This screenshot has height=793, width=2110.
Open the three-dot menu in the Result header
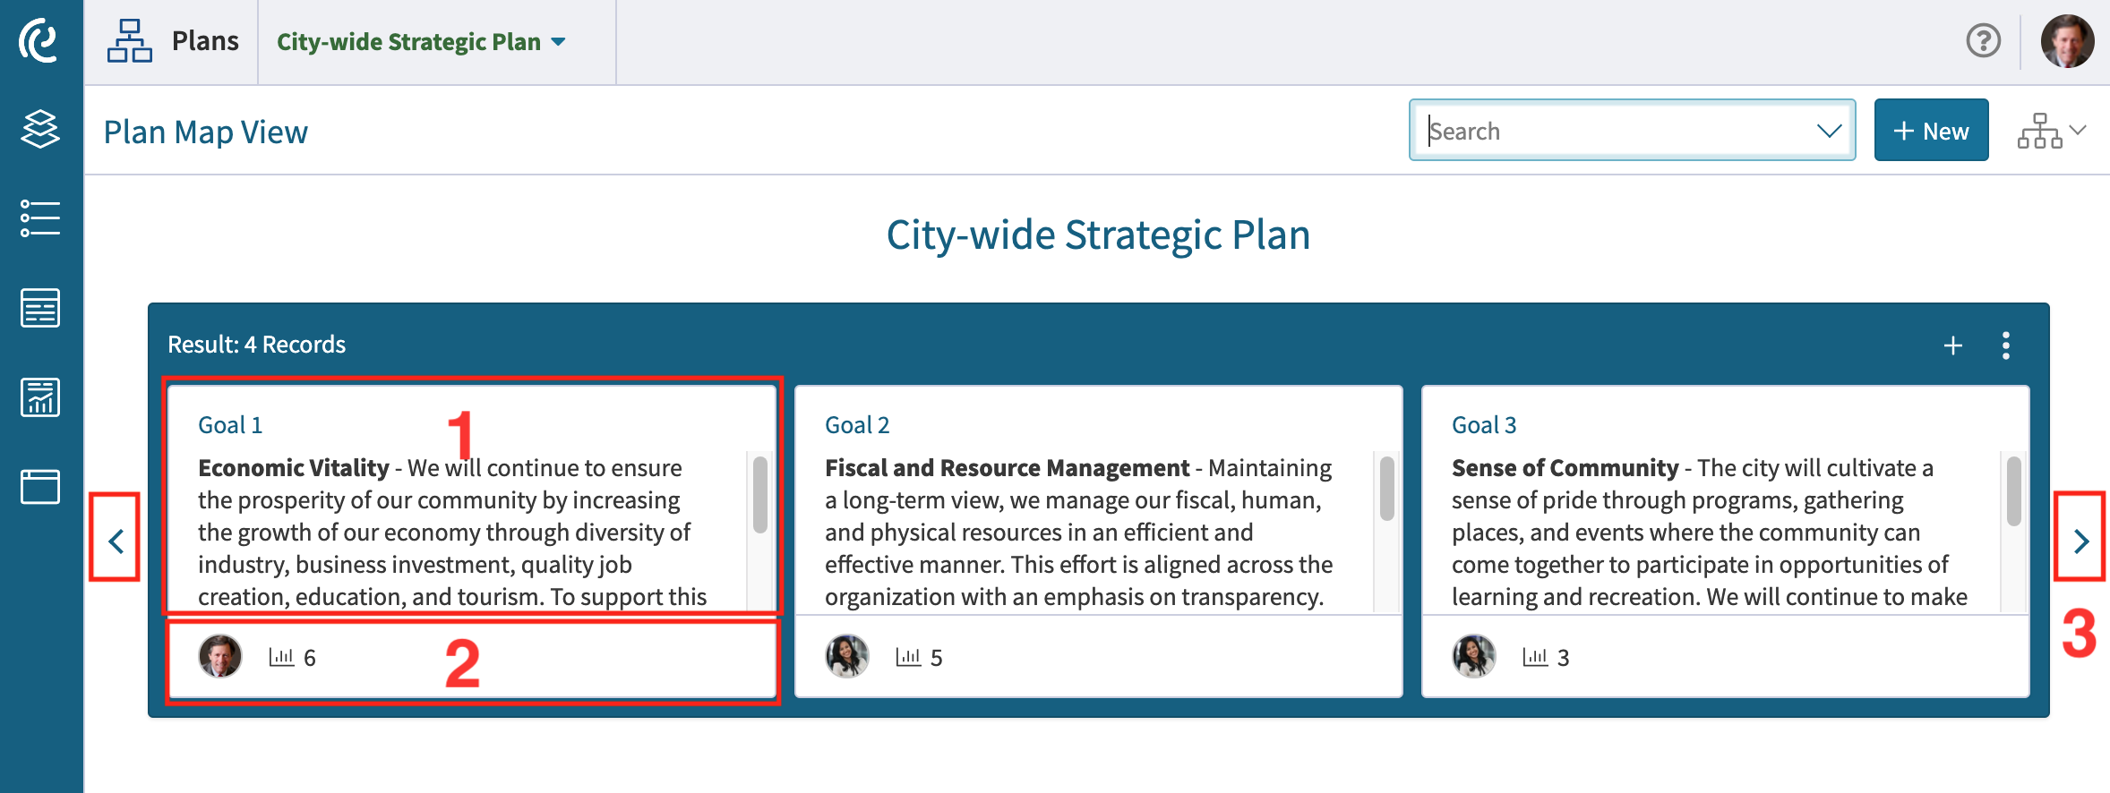point(2006,345)
